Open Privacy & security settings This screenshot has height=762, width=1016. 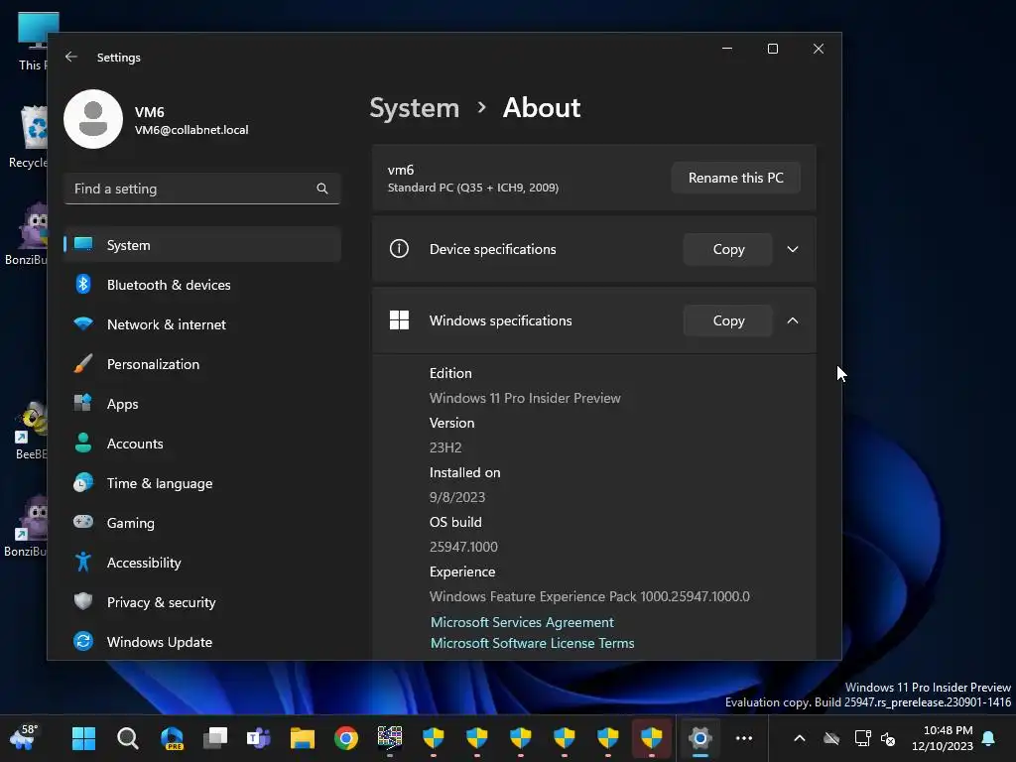(x=202, y=602)
